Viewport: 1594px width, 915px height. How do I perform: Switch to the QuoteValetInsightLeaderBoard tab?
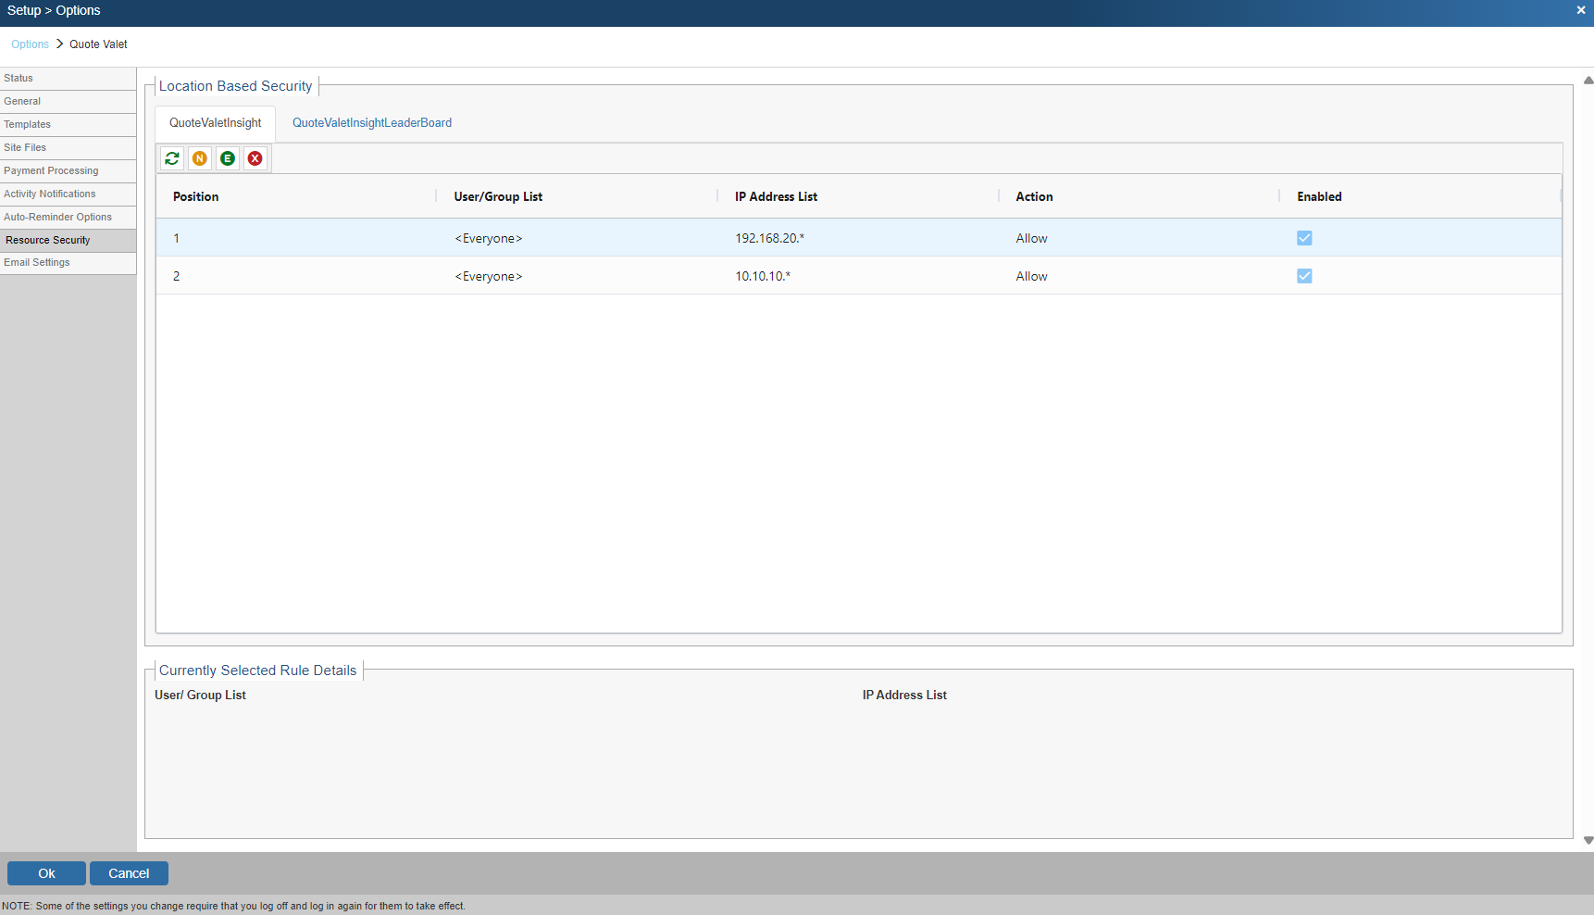(372, 123)
